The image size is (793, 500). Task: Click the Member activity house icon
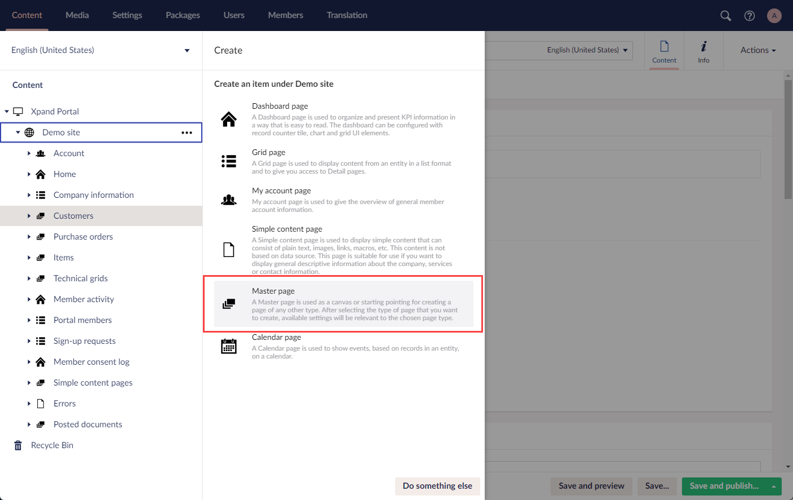coord(41,299)
